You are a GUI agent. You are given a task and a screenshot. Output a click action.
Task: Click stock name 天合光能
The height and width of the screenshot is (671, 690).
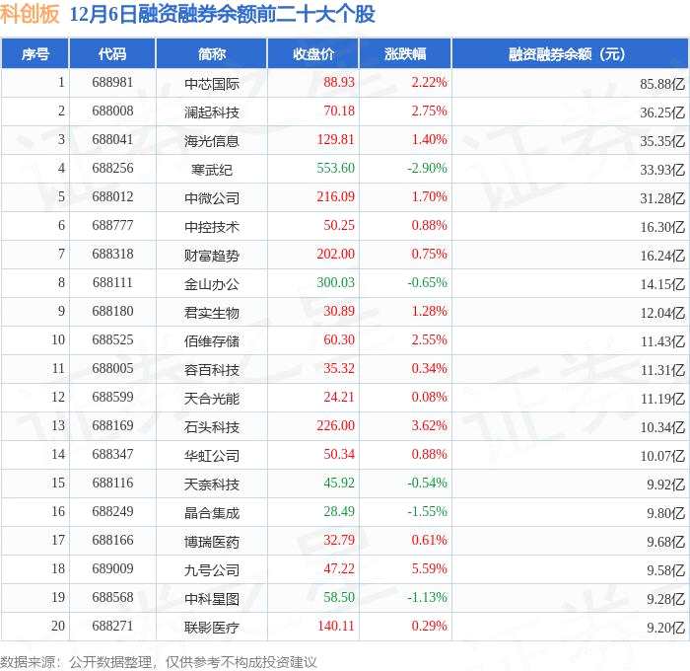coord(212,399)
